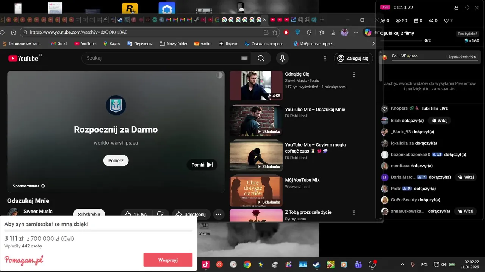This screenshot has width=485, height=272.
Task: Expand hidden system tray icons
Action: coord(402,264)
